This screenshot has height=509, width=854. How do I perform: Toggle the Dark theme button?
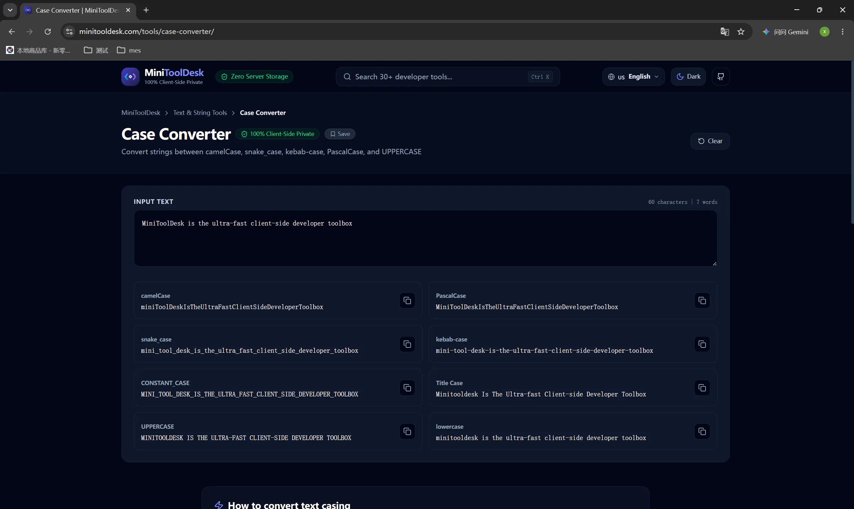click(x=688, y=77)
